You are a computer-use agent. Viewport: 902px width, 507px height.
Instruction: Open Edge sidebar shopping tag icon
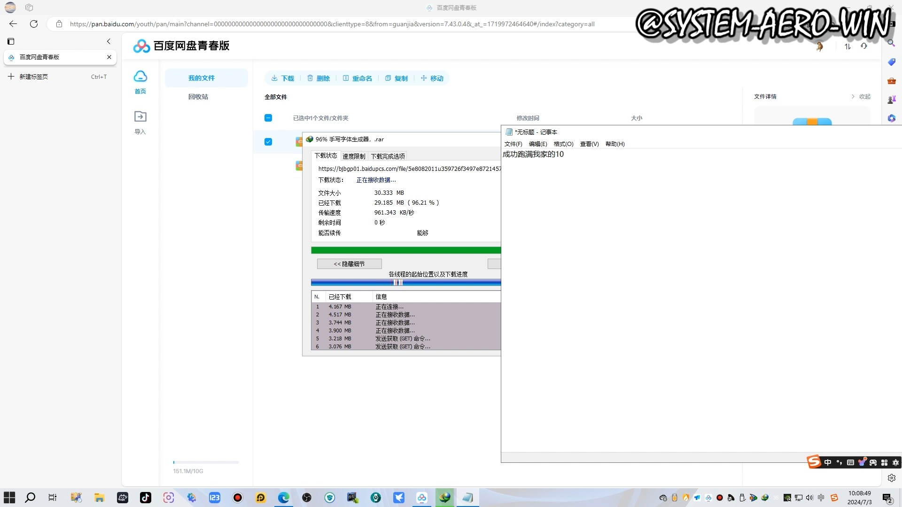(892, 62)
